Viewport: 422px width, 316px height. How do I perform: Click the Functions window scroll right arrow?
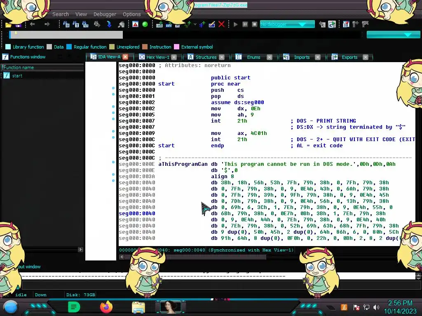coord(80,249)
